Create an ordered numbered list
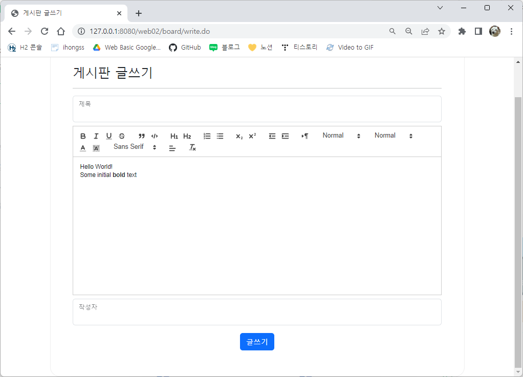 pos(207,136)
